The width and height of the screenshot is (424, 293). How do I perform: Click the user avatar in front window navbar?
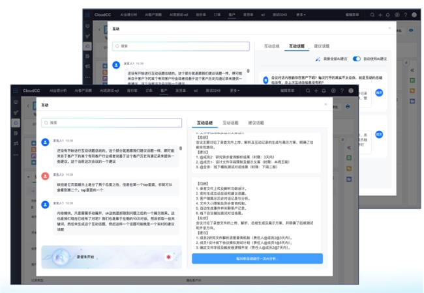[x=351, y=91]
